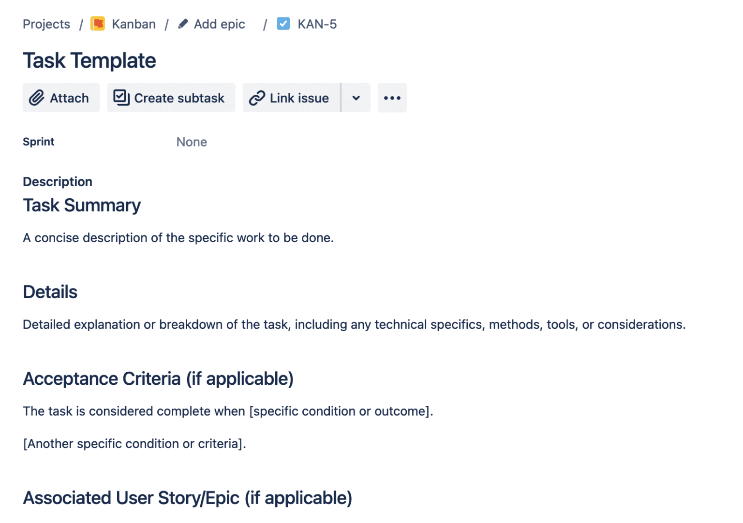Open the more actions ellipsis menu
Viewport: 743px width, 523px height.
[x=392, y=98]
